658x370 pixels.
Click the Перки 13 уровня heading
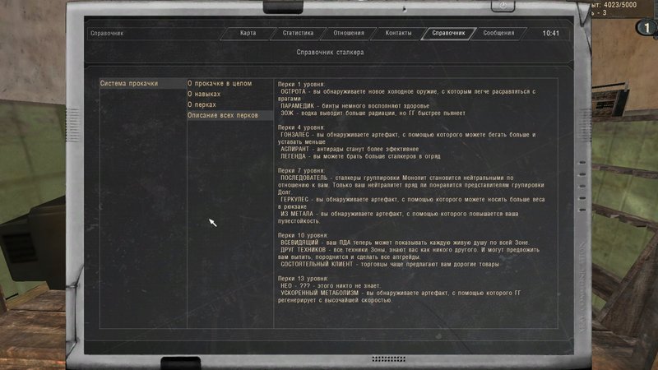304,279
